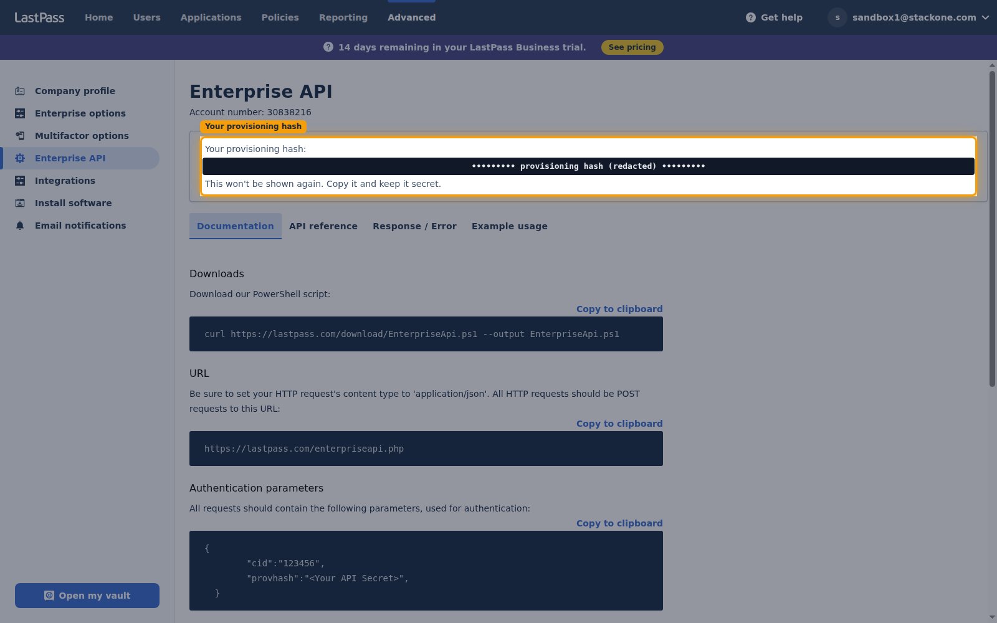
Task: Click the "cid":"123456" JSON line
Action: coord(285,563)
